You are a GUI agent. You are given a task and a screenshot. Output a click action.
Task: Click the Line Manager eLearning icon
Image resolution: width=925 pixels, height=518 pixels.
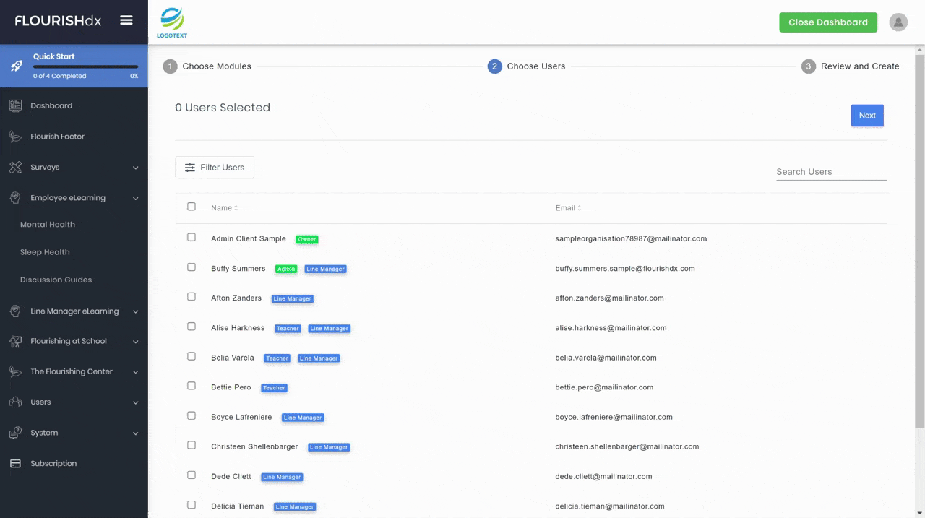click(15, 311)
